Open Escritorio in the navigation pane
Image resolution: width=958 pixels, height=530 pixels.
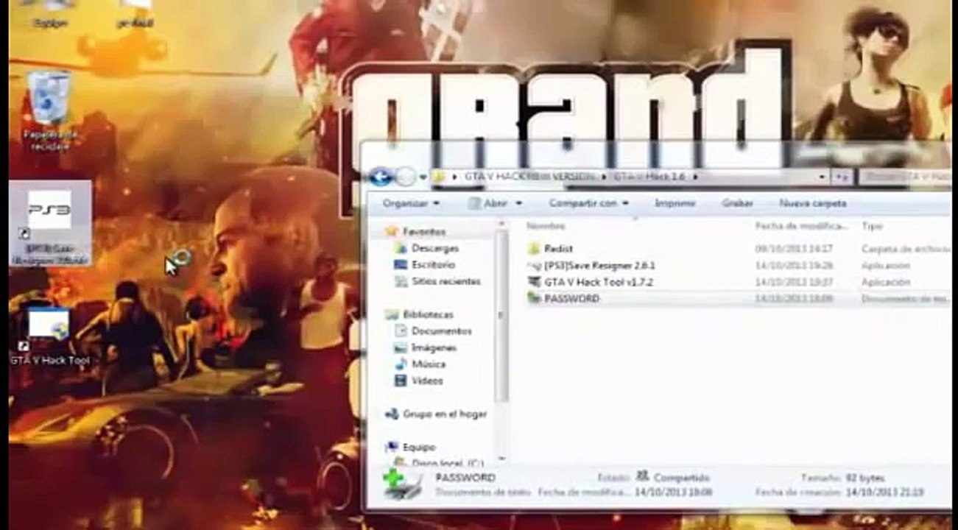(433, 264)
